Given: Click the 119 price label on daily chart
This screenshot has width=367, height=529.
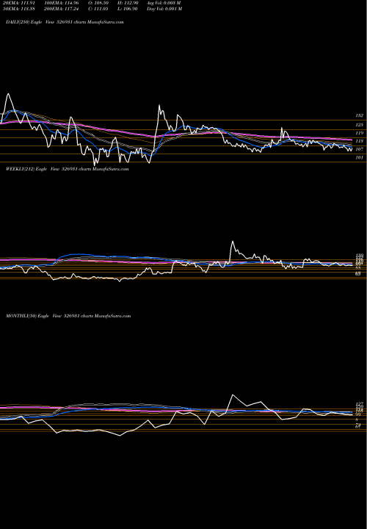Looking at the screenshot, I should pos(360,133).
